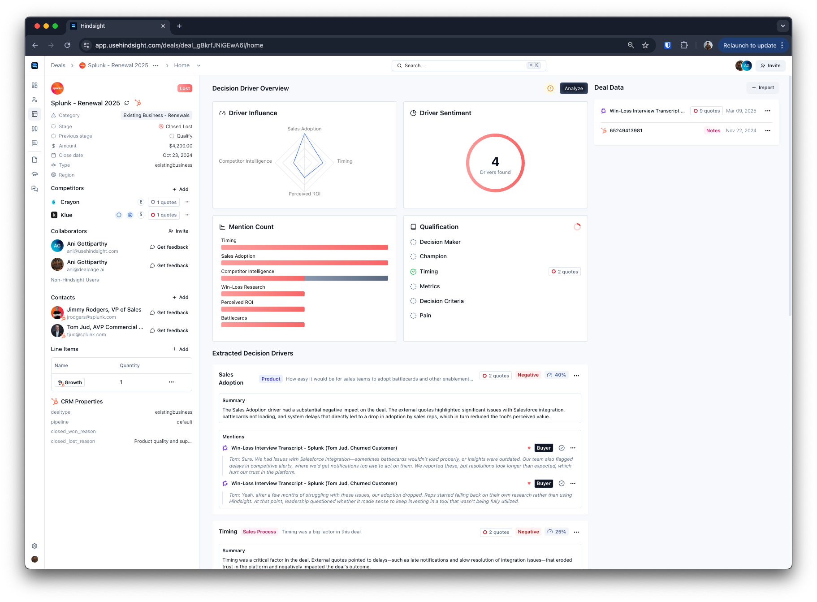Open a new browser tab
Image resolution: width=817 pixels, height=602 pixels.
click(179, 26)
